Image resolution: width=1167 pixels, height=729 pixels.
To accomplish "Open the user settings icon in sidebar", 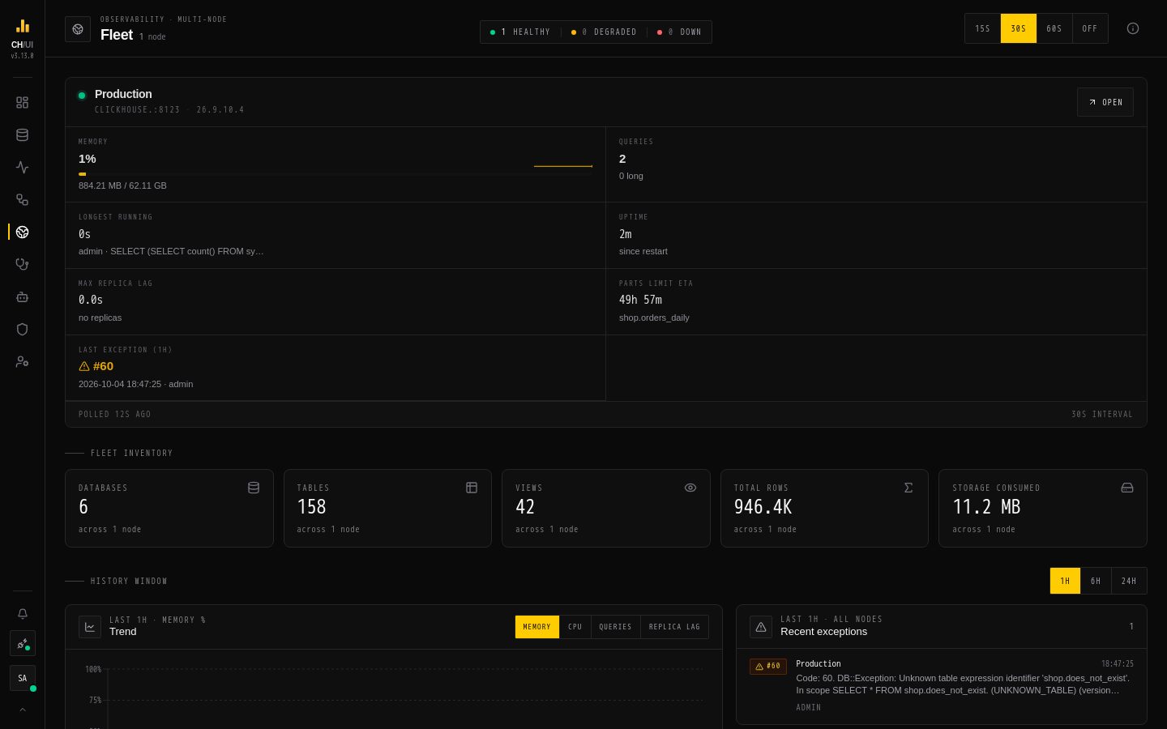I will pyautogui.click(x=22, y=362).
